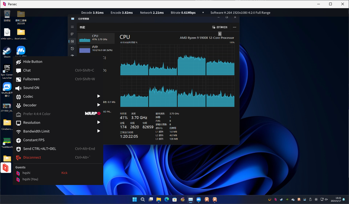Switch the 英 input method indicator
Image resolution: width=349 pixels, height=204 pixels.
coord(316,200)
